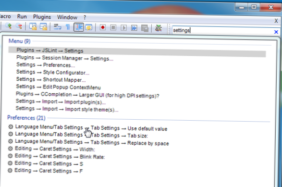Click the Stop Recording macro icon
Viewport: 282px width, 187px height.
coord(113,27)
